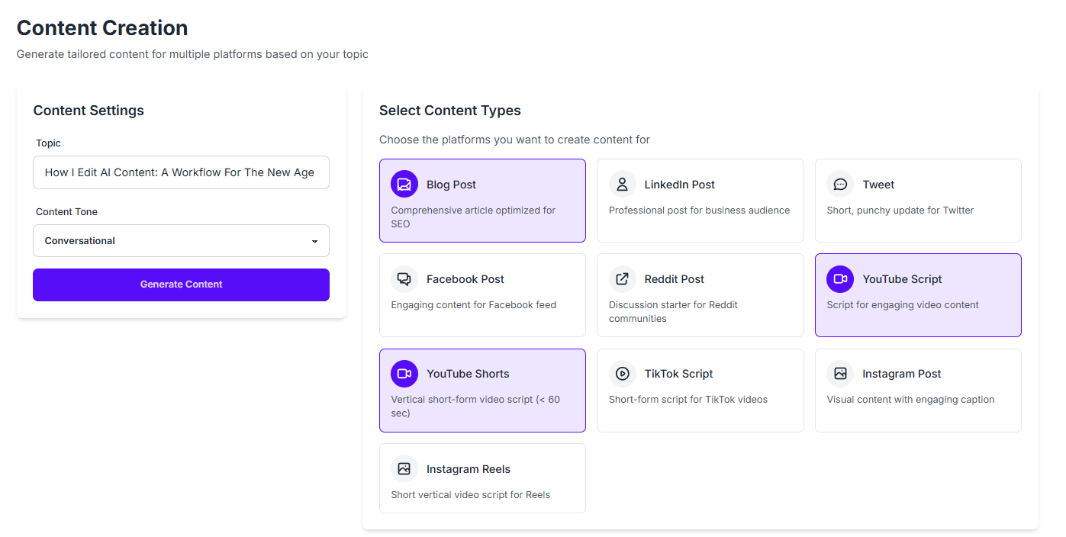1066x537 pixels.
Task: Click the YouTube Script camera icon
Action: pyautogui.click(x=840, y=279)
